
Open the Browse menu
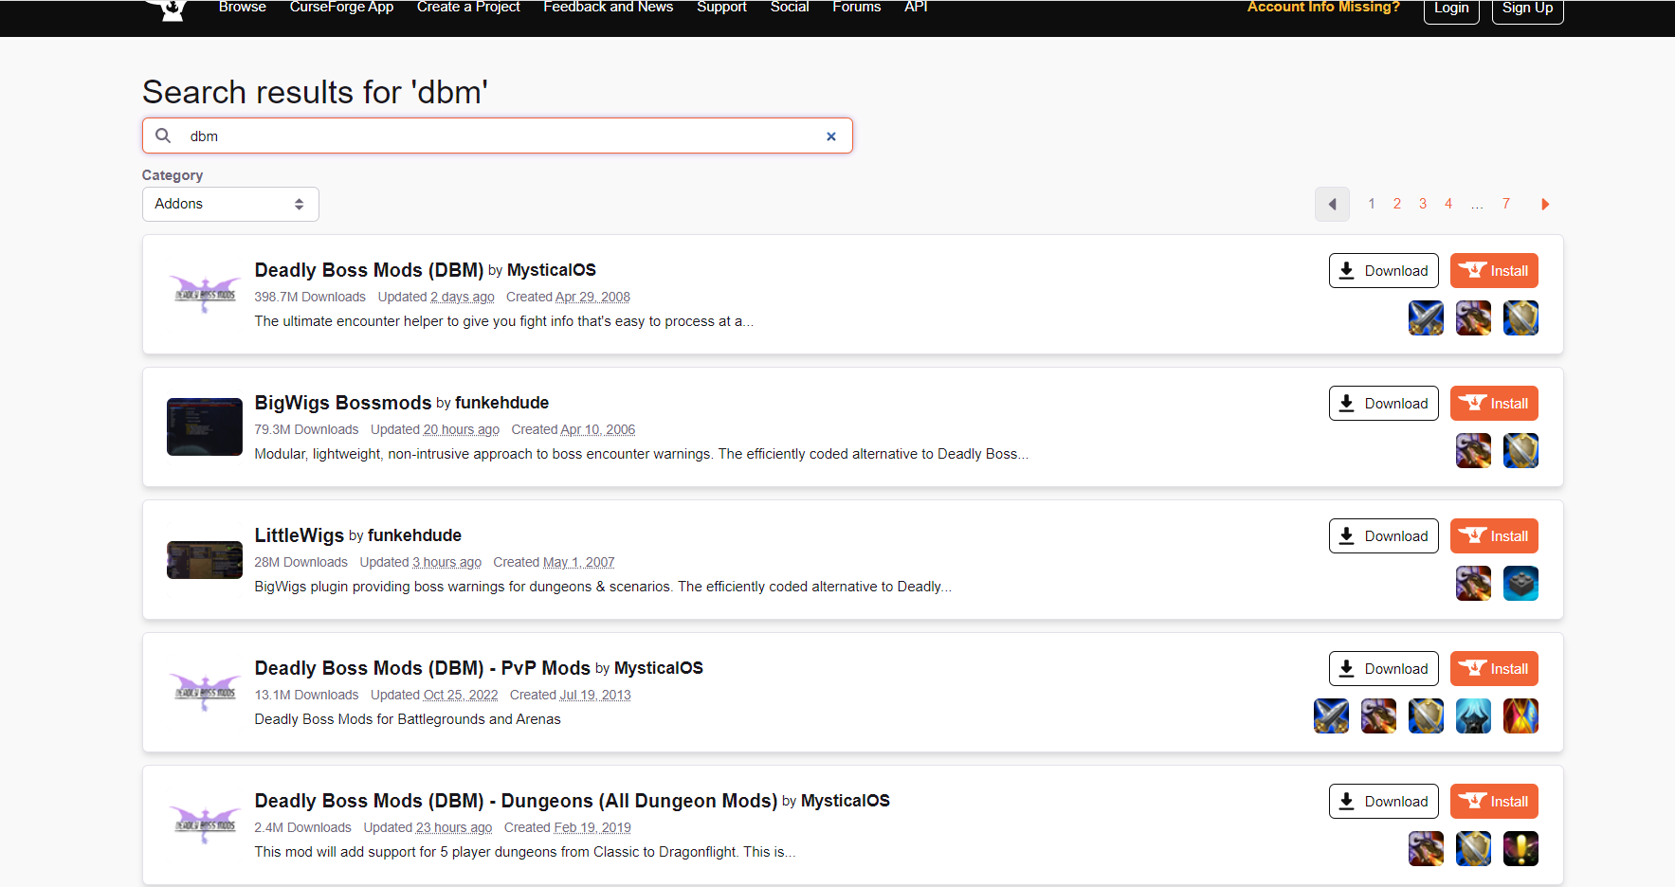(243, 8)
